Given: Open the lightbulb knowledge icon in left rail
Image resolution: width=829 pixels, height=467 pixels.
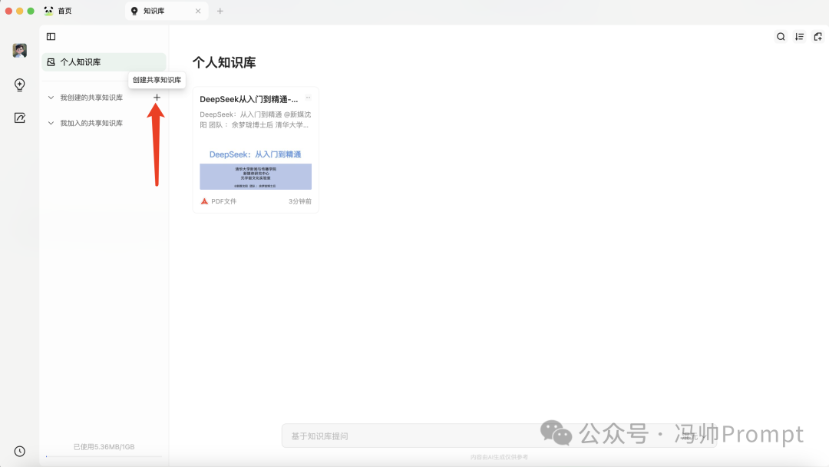Looking at the screenshot, I should [x=19, y=84].
